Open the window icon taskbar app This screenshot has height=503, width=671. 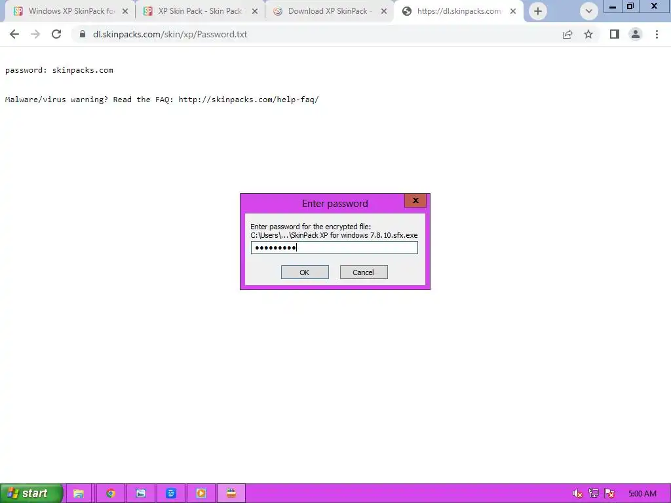(x=141, y=493)
